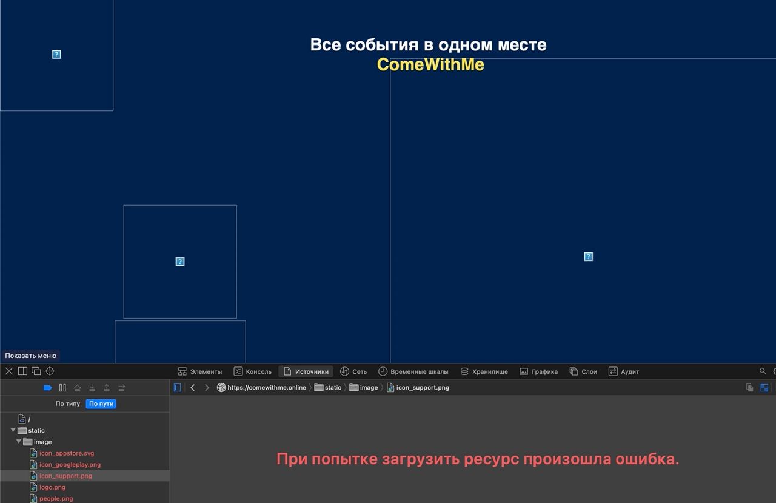Click the "Все события в одном месте" heading
The height and width of the screenshot is (503, 776).
click(x=428, y=45)
